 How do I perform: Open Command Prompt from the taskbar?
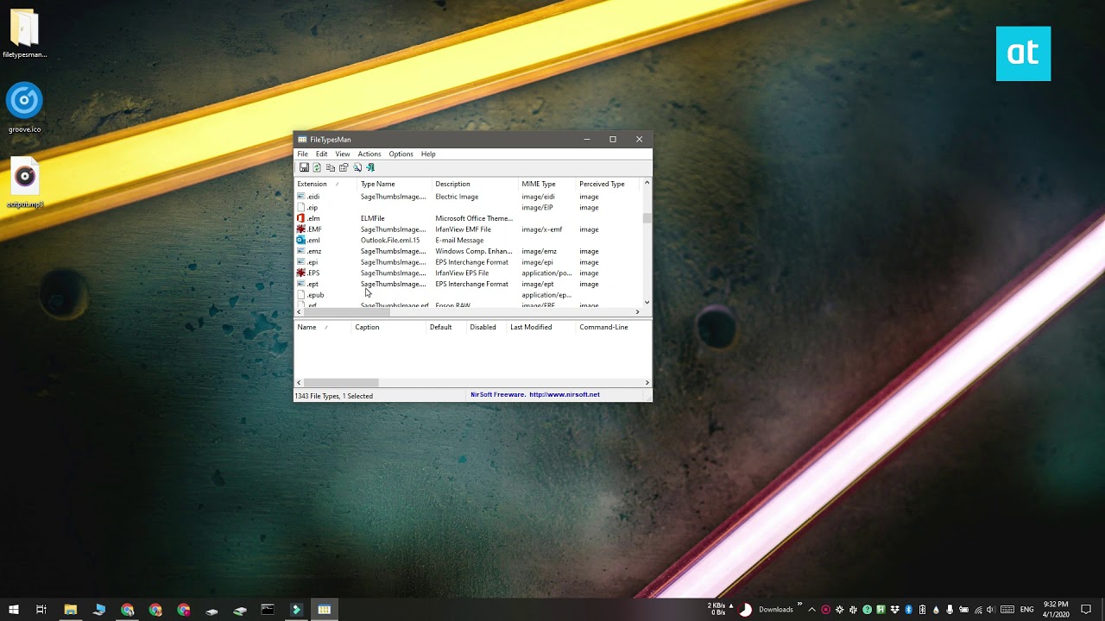[268, 610]
